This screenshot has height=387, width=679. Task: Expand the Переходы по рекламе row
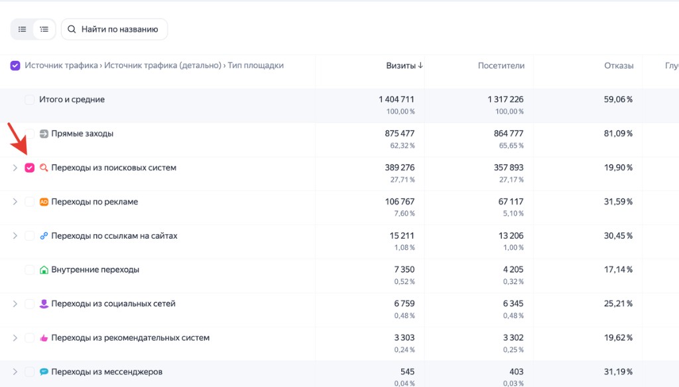pos(15,202)
